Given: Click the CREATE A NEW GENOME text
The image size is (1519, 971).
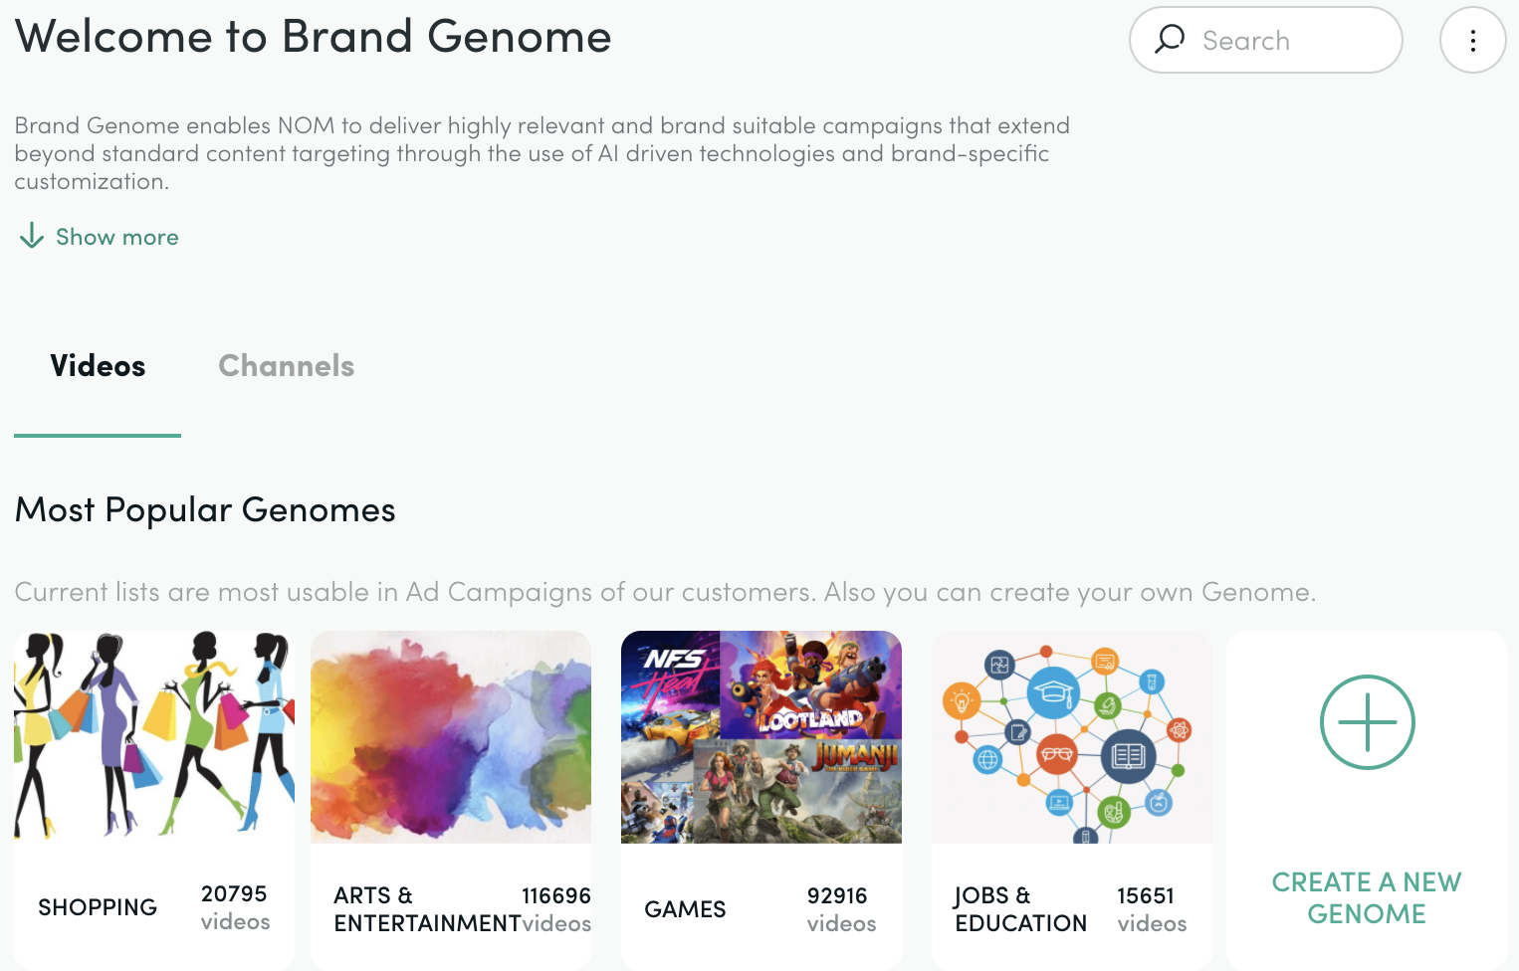Looking at the screenshot, I should point(1367,897).
